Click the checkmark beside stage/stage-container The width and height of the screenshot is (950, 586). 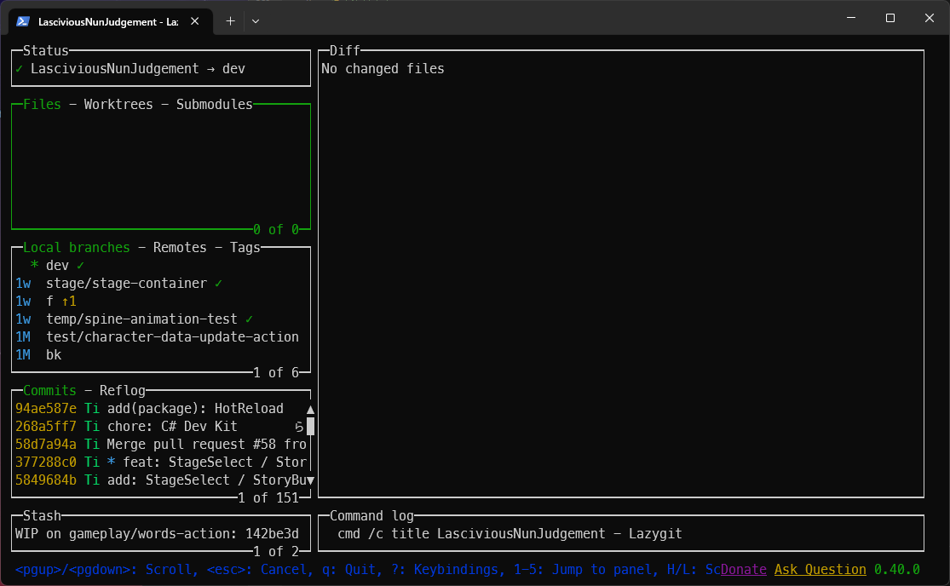tap(218, 284)
